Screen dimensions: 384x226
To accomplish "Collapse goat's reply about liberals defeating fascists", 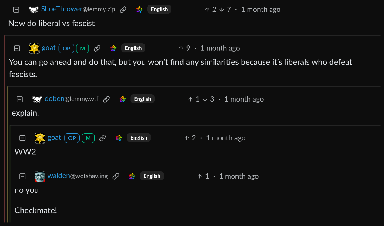I will 17,48.
